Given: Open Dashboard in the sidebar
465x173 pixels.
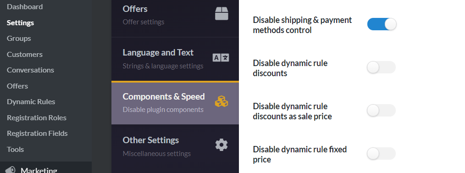Looking at the screenshot, I should 25,6.
